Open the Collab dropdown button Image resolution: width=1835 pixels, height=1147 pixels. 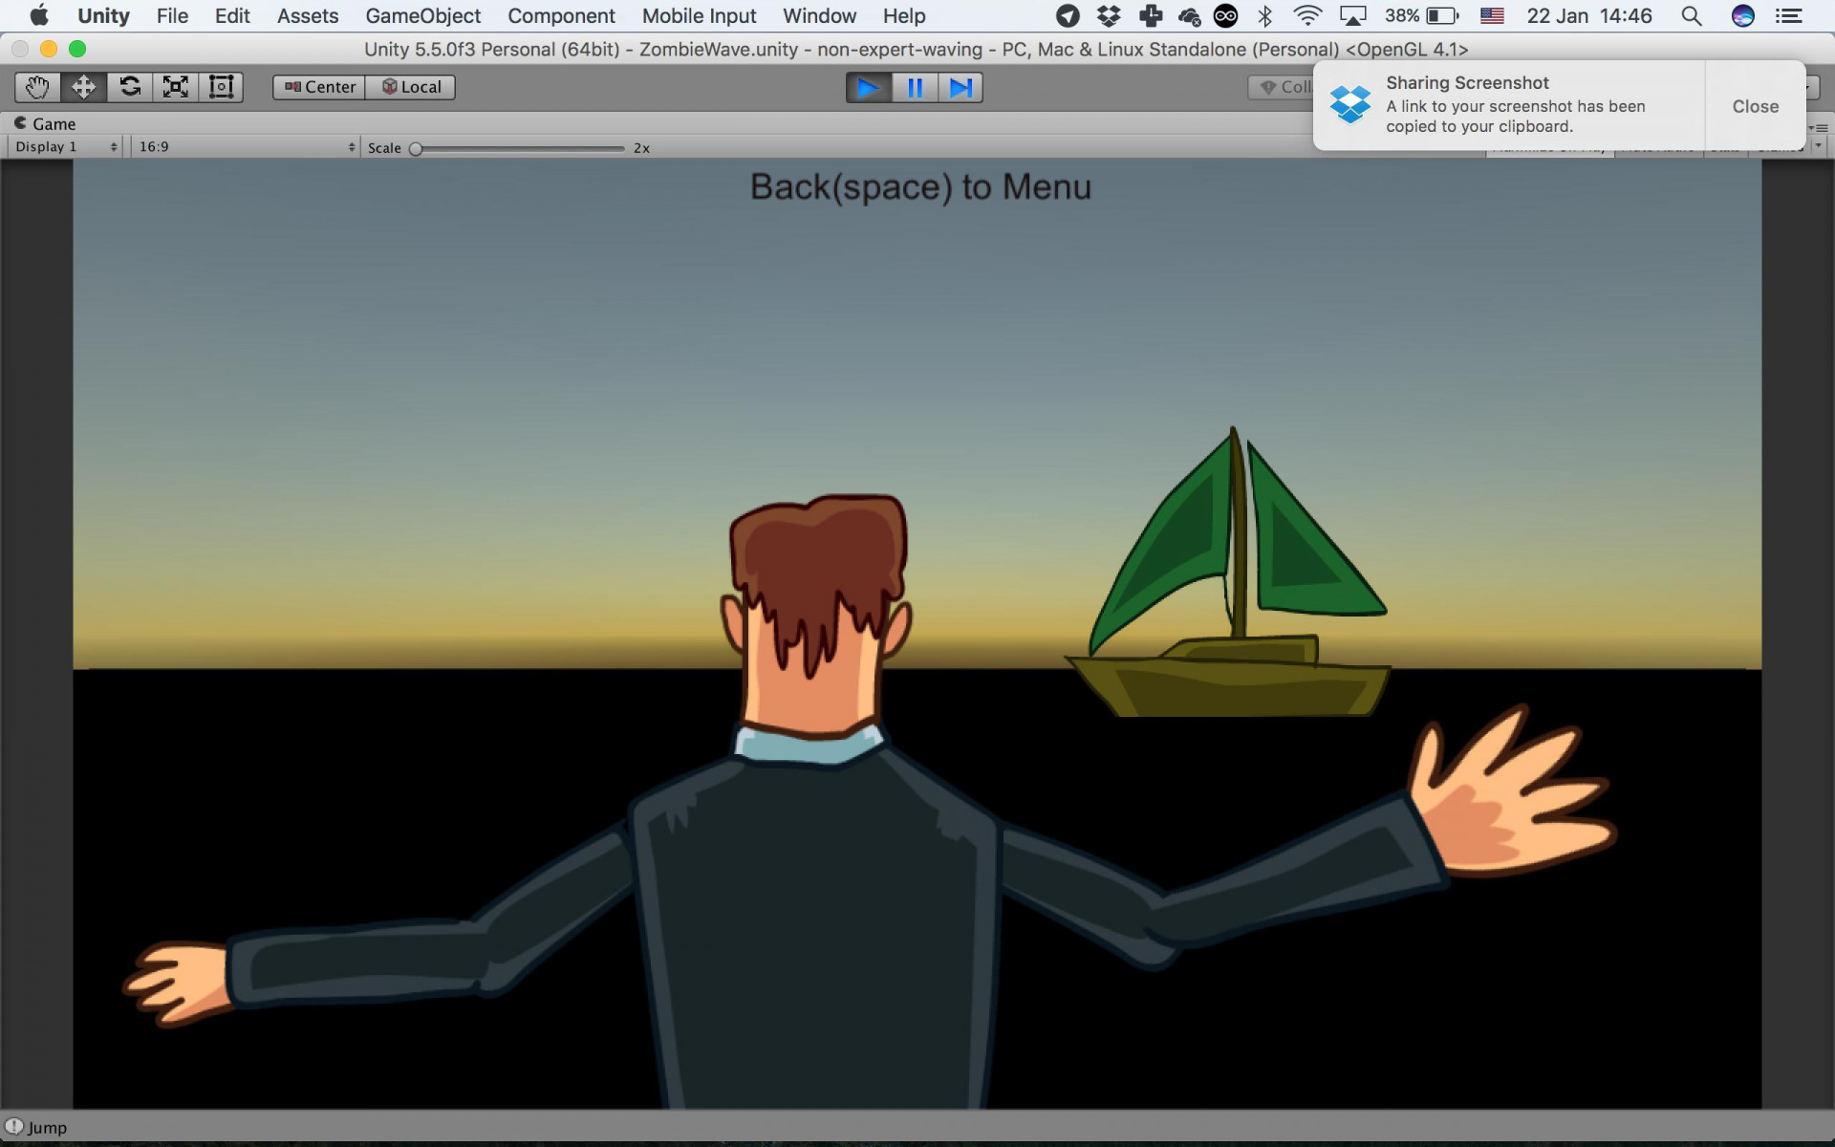click(1283, 87)
